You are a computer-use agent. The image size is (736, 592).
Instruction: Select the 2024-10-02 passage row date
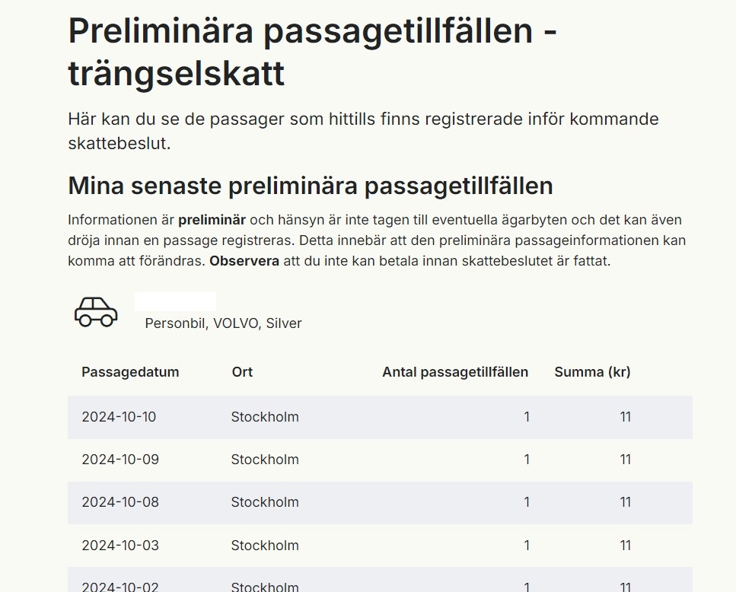click(119, 586)
